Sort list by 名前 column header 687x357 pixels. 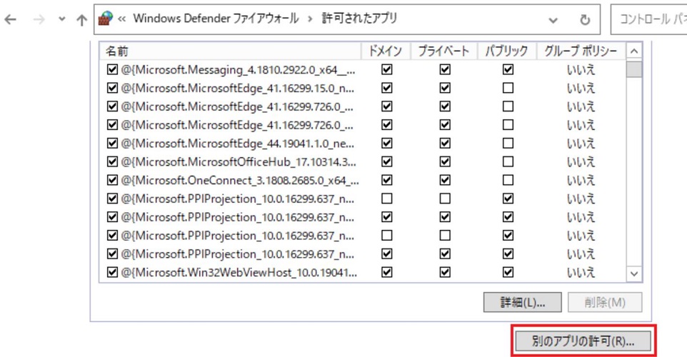(230, 51)
